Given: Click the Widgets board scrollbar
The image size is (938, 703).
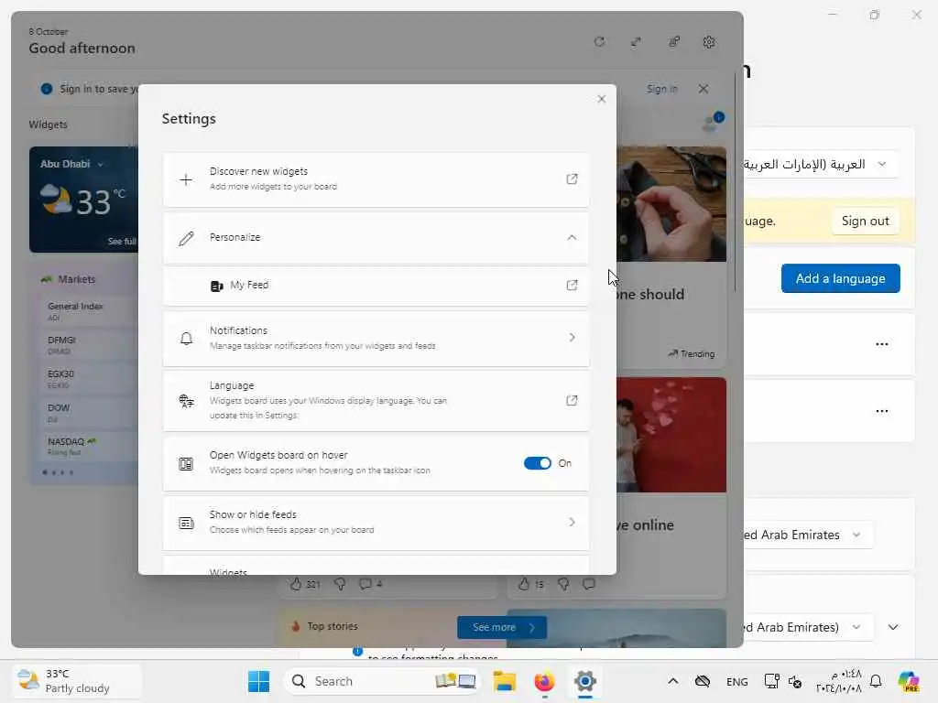Looking at the screenshot, I should click(x=736, y=182).
